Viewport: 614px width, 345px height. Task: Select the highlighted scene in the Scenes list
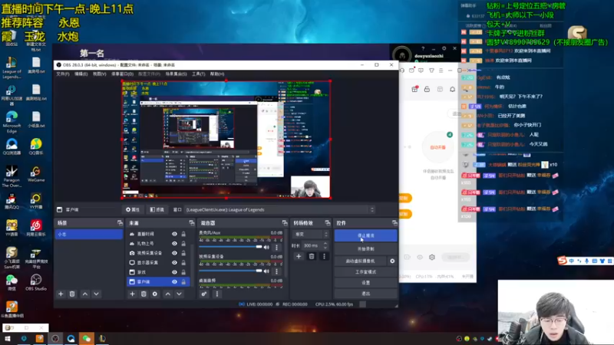89,235
